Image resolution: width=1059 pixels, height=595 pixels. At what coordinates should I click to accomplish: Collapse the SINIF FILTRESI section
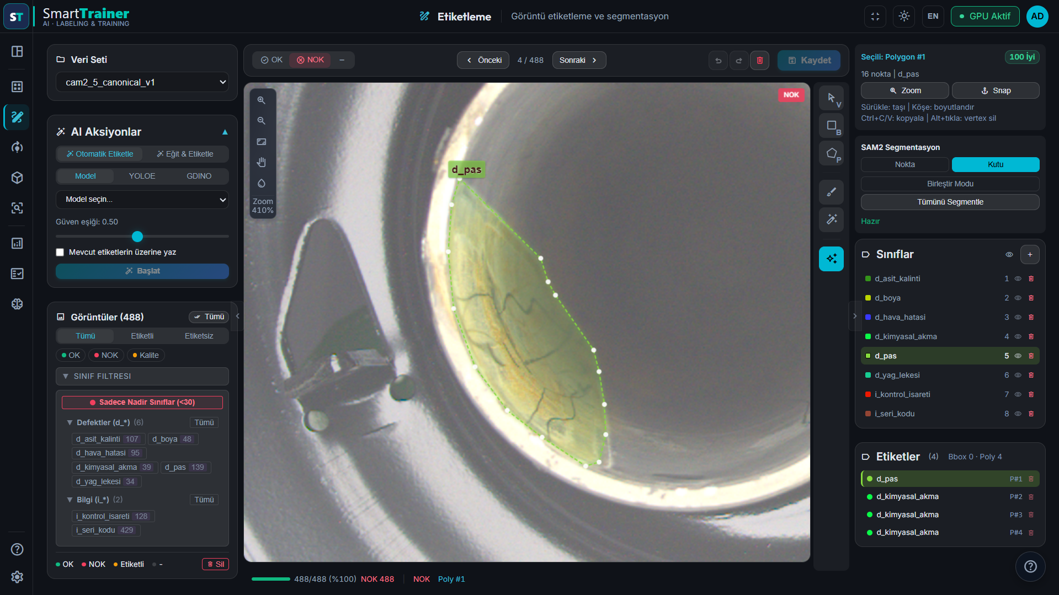142,377
